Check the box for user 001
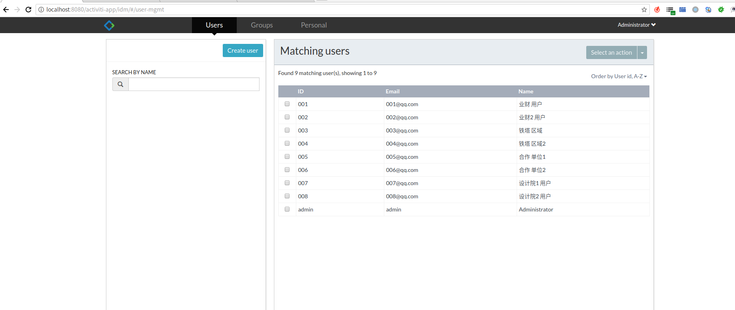735x310 pixels. tap(287, 104)
